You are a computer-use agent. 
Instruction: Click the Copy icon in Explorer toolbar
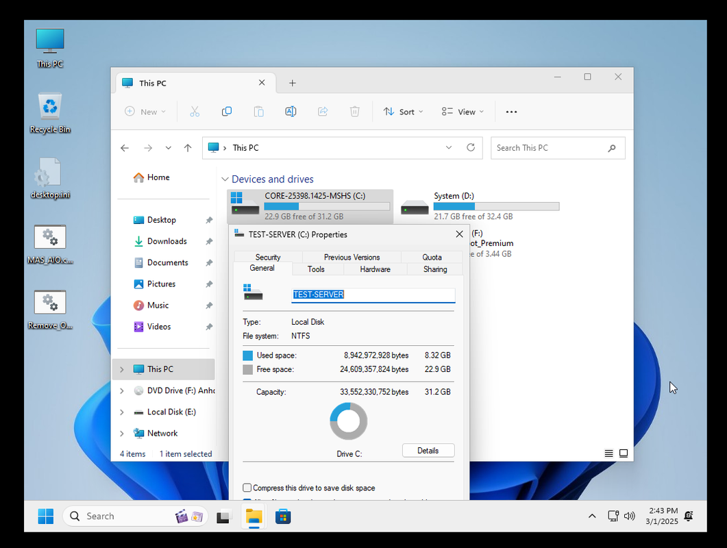pos(227,112)
